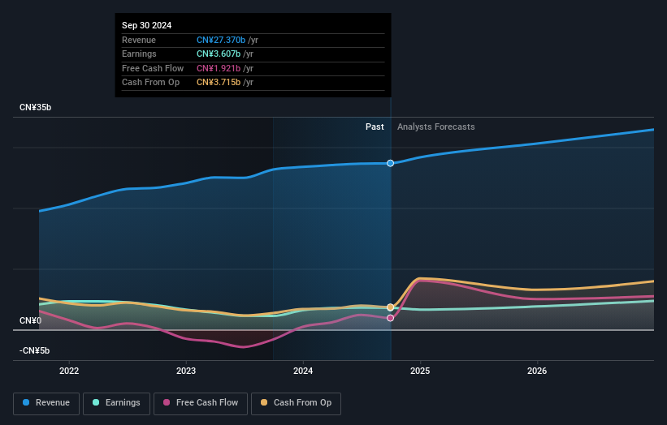The height and width of the screenshot is (425, 667).
Task: Toggle the Earnings series legend button
Action: point(116,403)
